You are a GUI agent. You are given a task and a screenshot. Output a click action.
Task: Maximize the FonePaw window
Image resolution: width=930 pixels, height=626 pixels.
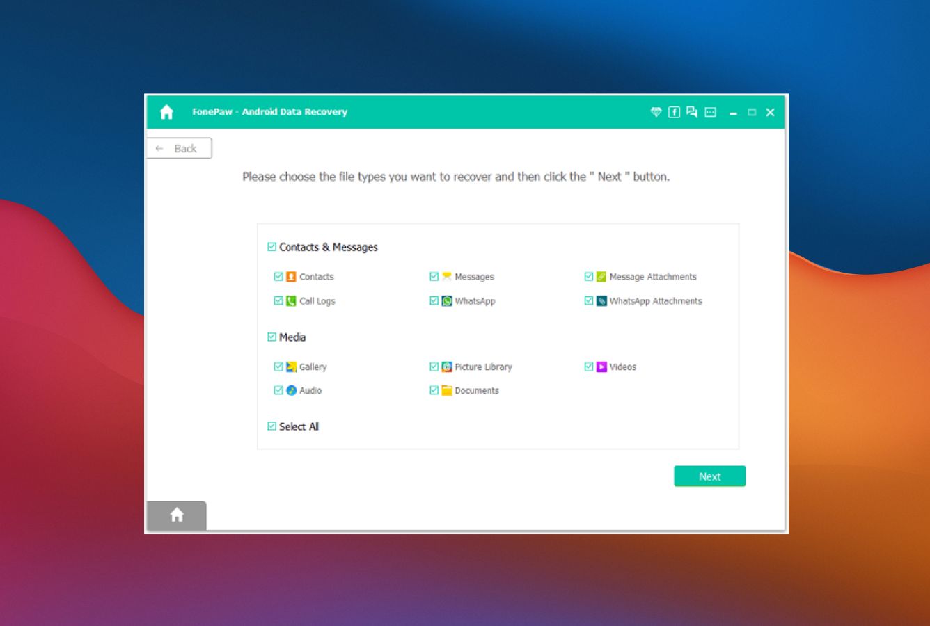[752, 112]
